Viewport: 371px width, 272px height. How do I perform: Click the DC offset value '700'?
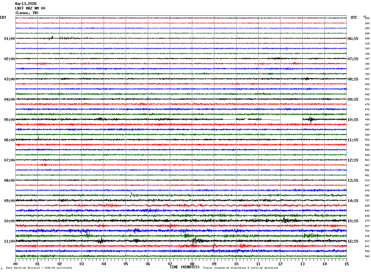pos(367,231)
